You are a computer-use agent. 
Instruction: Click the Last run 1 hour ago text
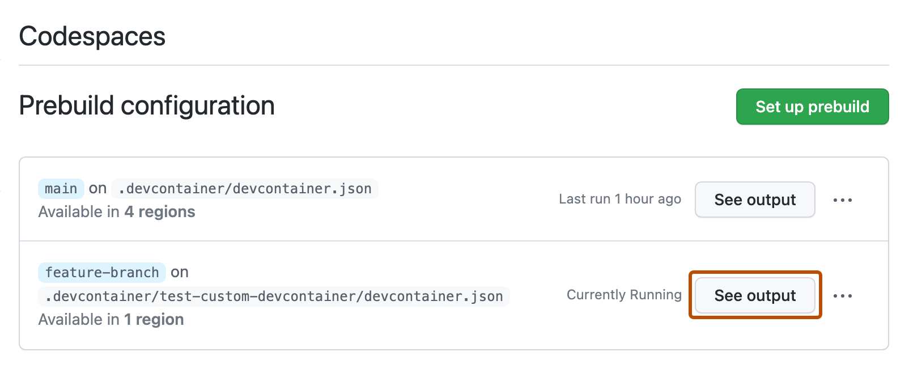tap(619, 199)
